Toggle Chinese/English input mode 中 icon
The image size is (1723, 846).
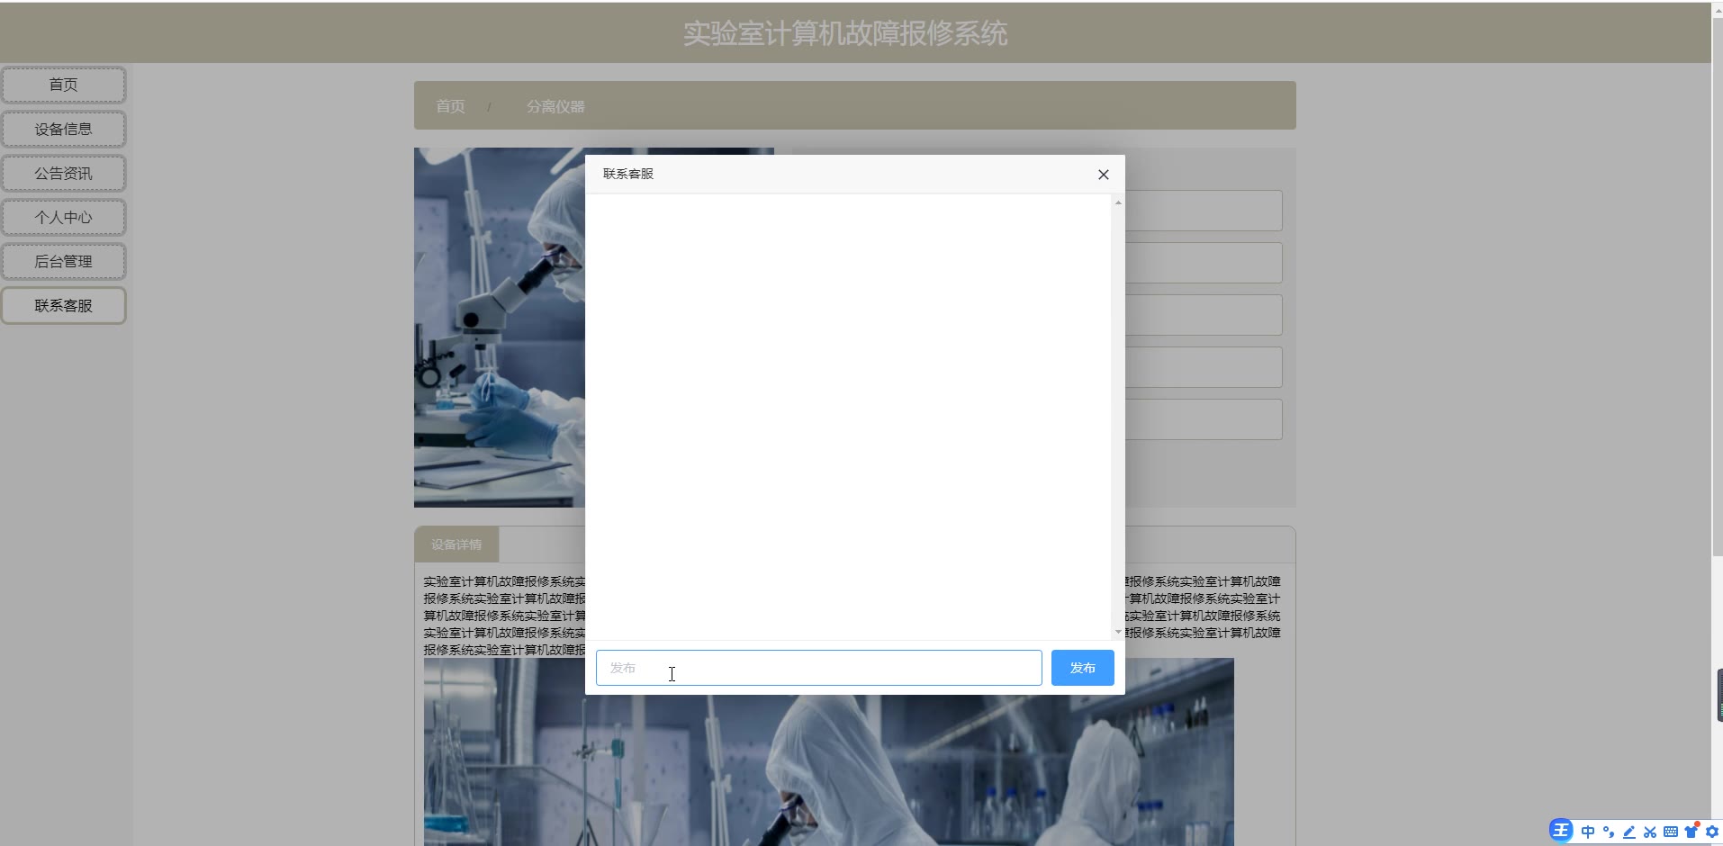click(1588, 832)
